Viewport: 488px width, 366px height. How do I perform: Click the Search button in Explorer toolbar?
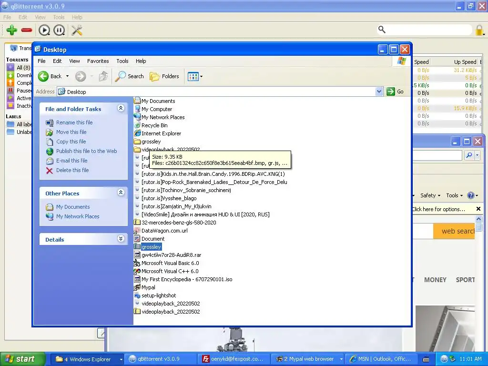130,76
